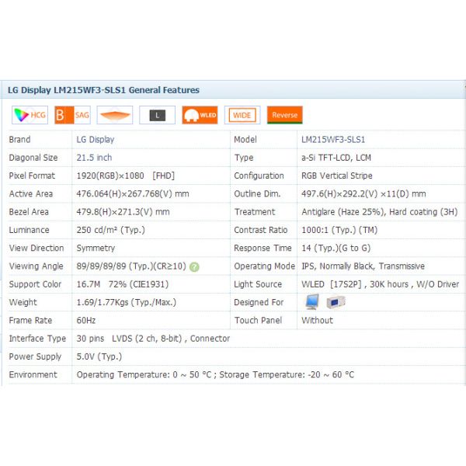Viewport: 466px width, 466px height.
Task: Click the WIDE viewing angle badge
Action: click(242, 115)
